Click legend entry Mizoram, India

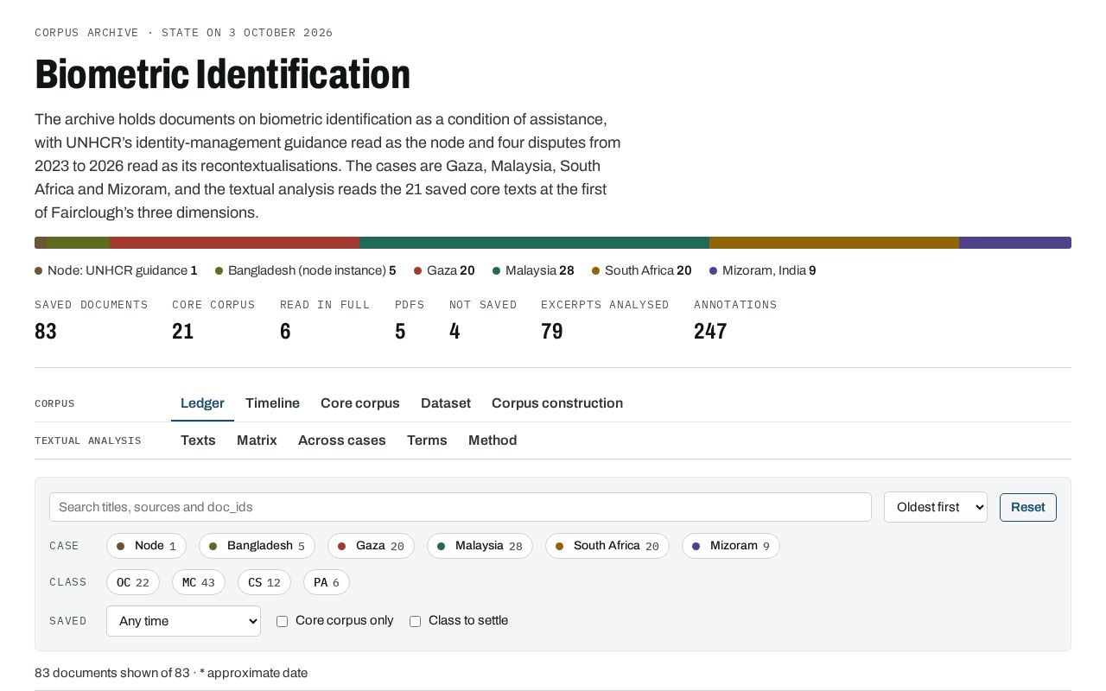763,270
